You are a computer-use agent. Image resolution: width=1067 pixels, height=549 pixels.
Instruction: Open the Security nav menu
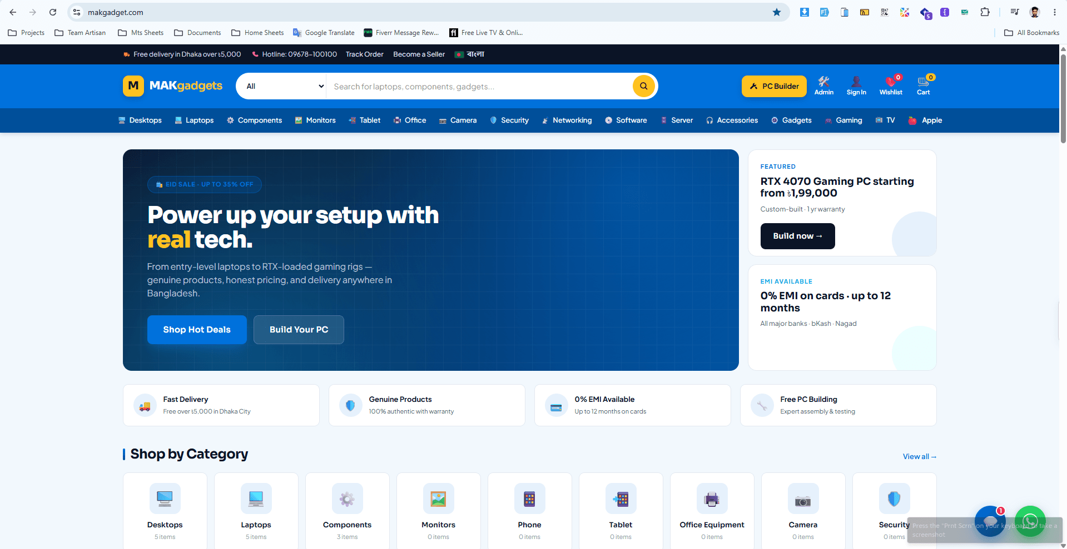coord(509,120)
